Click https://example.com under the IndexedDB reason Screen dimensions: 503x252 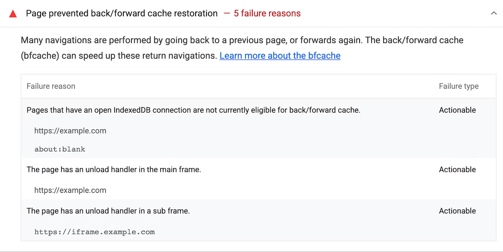[x=70, y=131]
